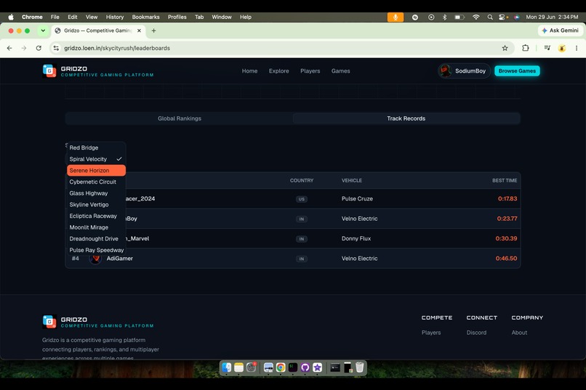Open Players in top site navigation
This screenshot has width=586, height=390.
tap(310, 71)
